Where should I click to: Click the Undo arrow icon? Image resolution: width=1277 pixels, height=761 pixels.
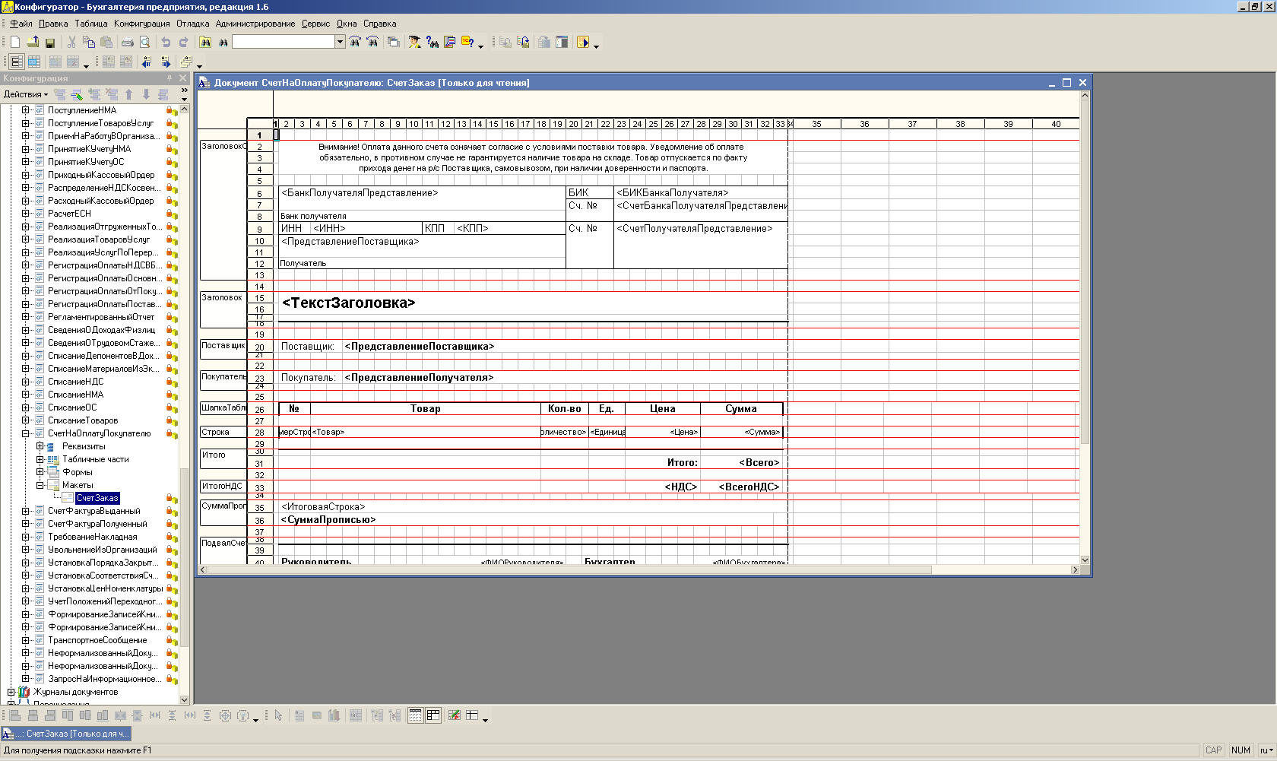(166, 43)
